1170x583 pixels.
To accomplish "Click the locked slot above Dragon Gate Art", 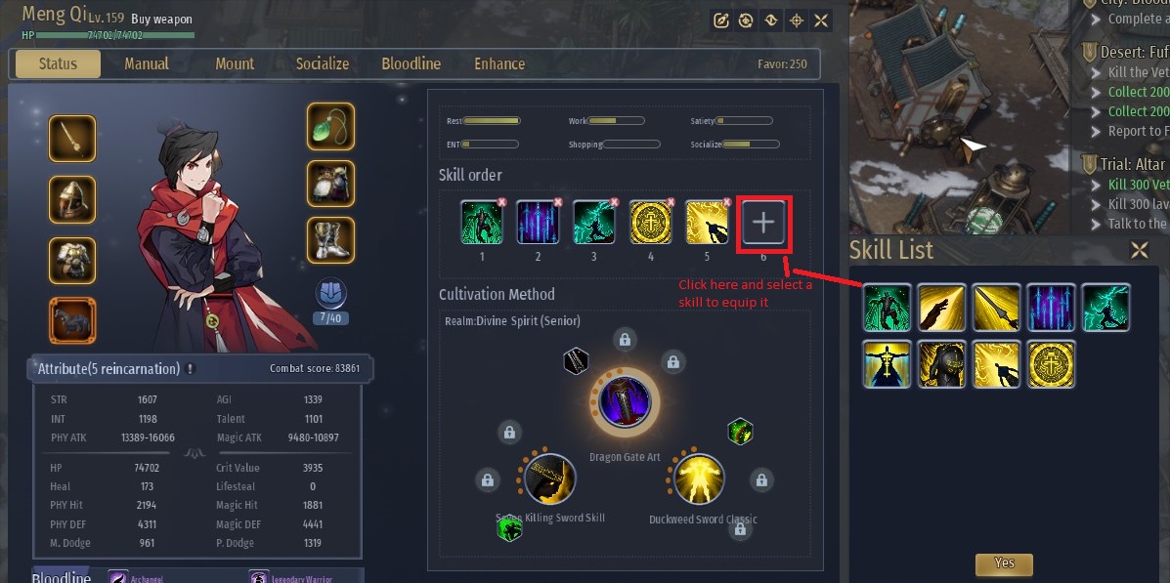I will [625, 340].
